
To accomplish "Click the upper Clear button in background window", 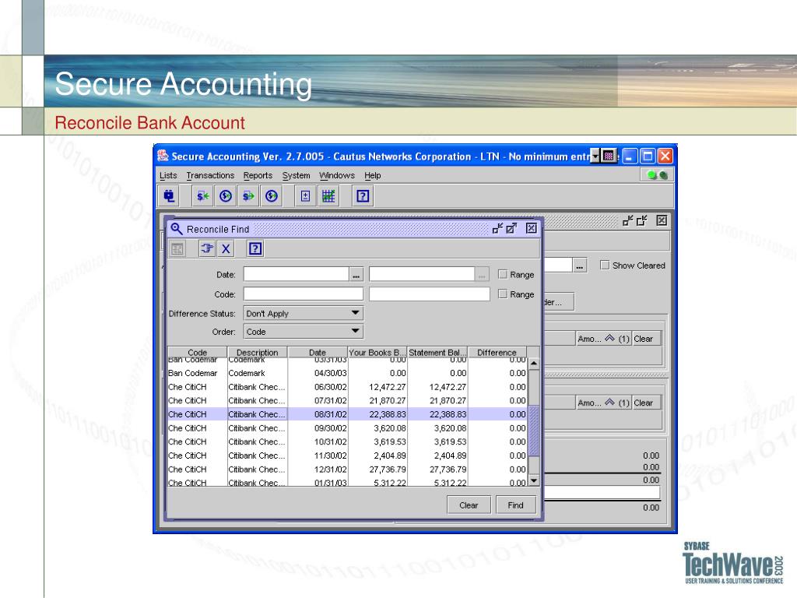I will [647, 339].
